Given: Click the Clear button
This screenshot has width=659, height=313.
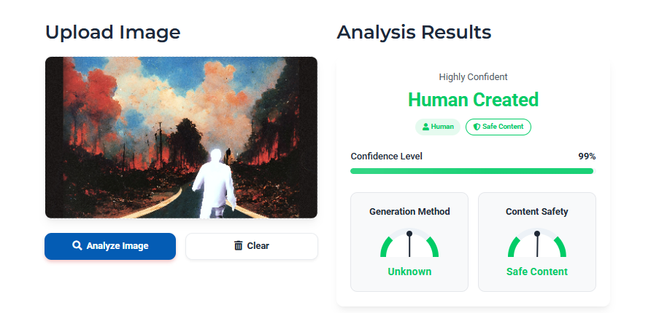Looking at the screenshot, I should point(252,246).
